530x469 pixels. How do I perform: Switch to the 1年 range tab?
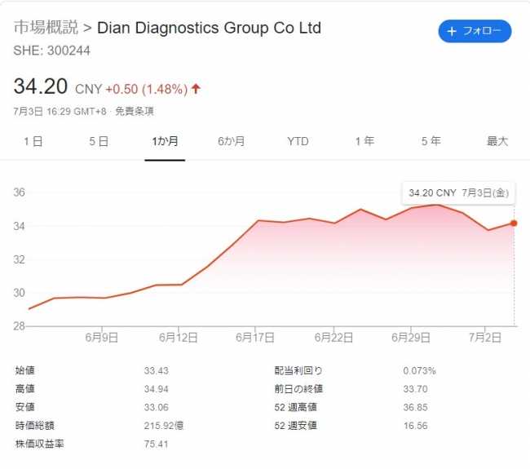click(364, 141)
